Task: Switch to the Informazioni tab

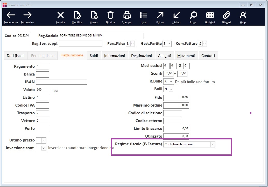Action: pyautogui.click(x=115, y=56)
